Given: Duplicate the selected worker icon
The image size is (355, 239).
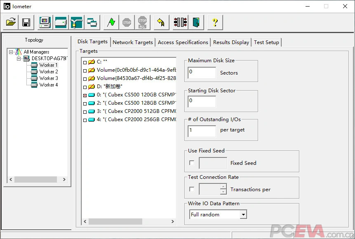Looking at the screenshot, I should [92, 22].
